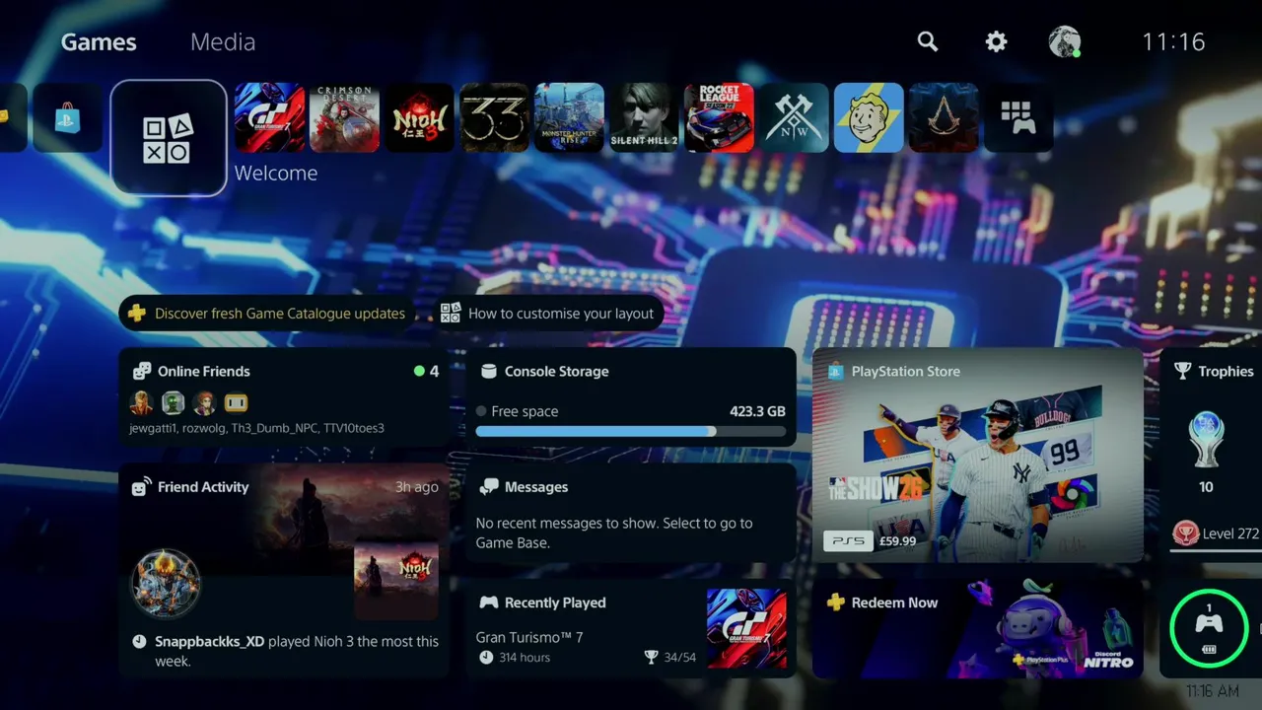Select rozwolg friend avatar
The image size is (1262, 710).
click(x=174, y=402)
